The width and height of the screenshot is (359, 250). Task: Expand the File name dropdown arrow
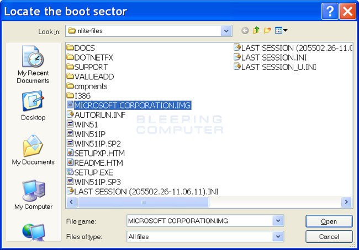click(x=278, y=221)
